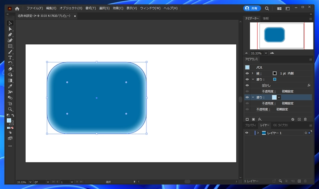Toggle visibility of first 塗り fill row

pos(247,79)
